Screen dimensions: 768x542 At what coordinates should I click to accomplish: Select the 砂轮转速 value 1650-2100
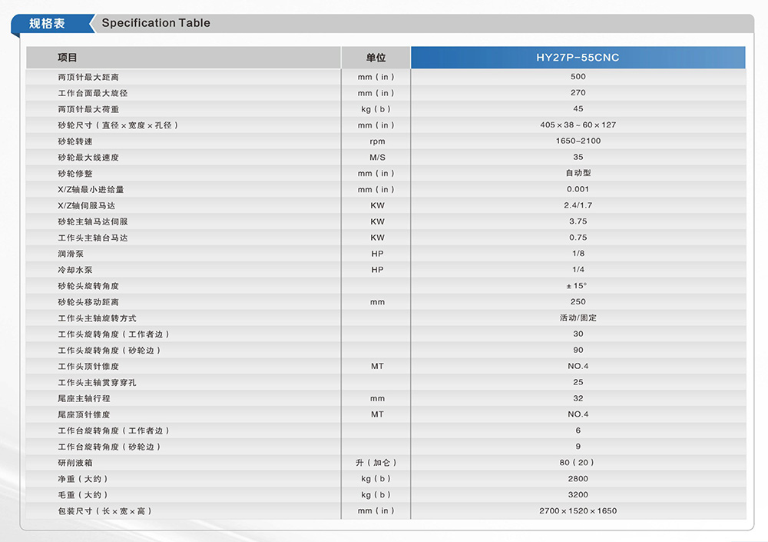(x=578, y=141)
